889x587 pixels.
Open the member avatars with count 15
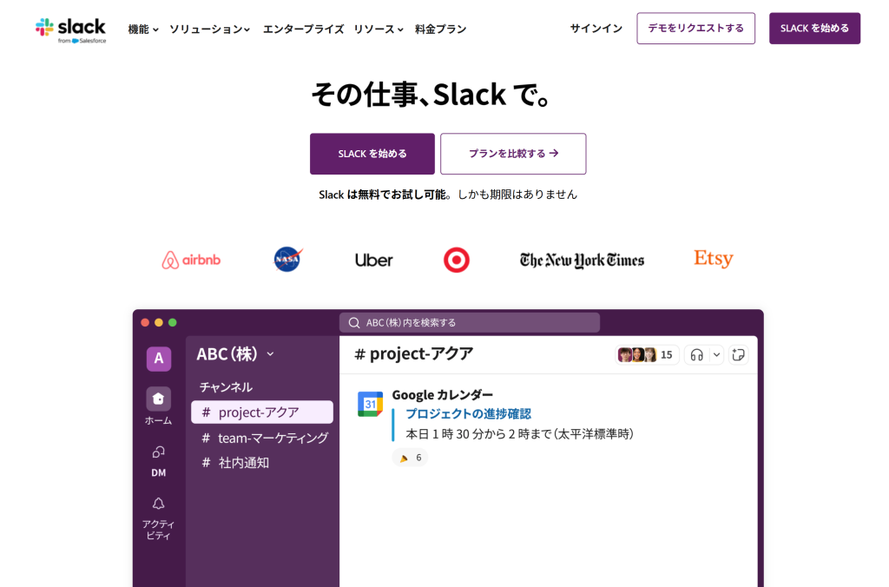click(646, 355)
